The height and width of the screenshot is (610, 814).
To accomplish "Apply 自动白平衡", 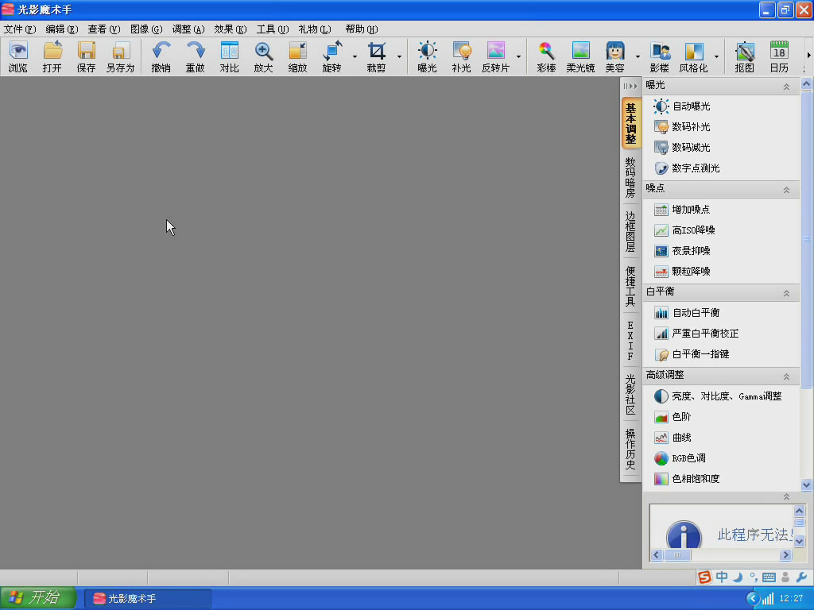I will [687, 313].
